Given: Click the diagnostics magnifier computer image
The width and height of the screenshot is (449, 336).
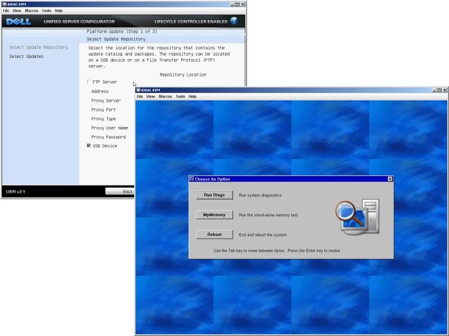Looking at the screenshot, I should (x=357, y=217).
